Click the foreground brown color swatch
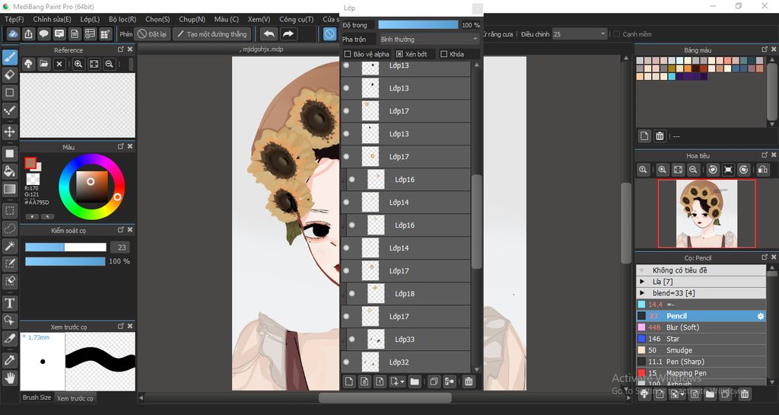 [x=30, y=163]
